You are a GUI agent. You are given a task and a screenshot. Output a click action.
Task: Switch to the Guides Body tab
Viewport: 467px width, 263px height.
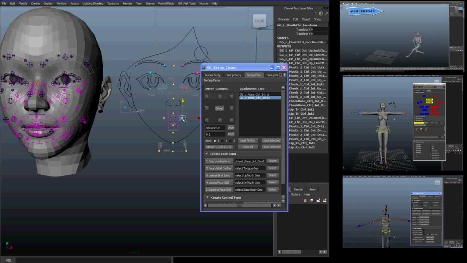tap(212, 75)
